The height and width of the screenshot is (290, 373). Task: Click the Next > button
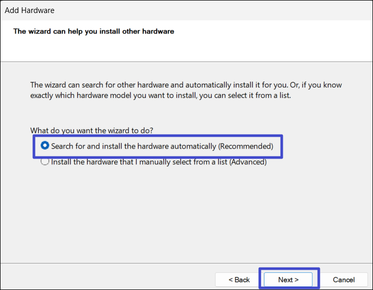click(288, 280)
